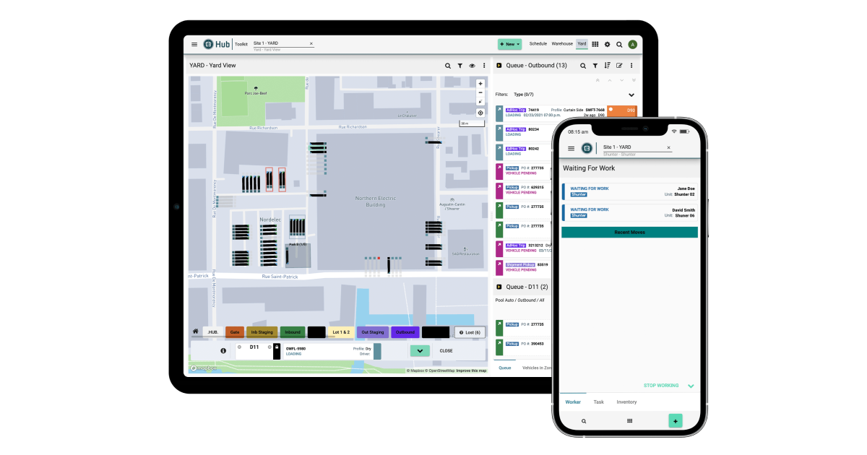Viewport: 867px width, 455px height.
Task: Select the Yard tab in top bar
Action: [582, 44]
